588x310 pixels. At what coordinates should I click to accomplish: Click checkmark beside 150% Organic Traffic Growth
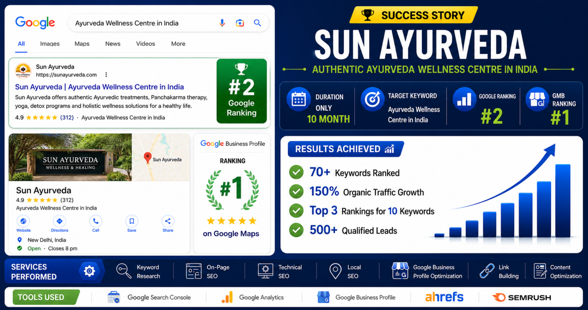(x=296, y=191)
